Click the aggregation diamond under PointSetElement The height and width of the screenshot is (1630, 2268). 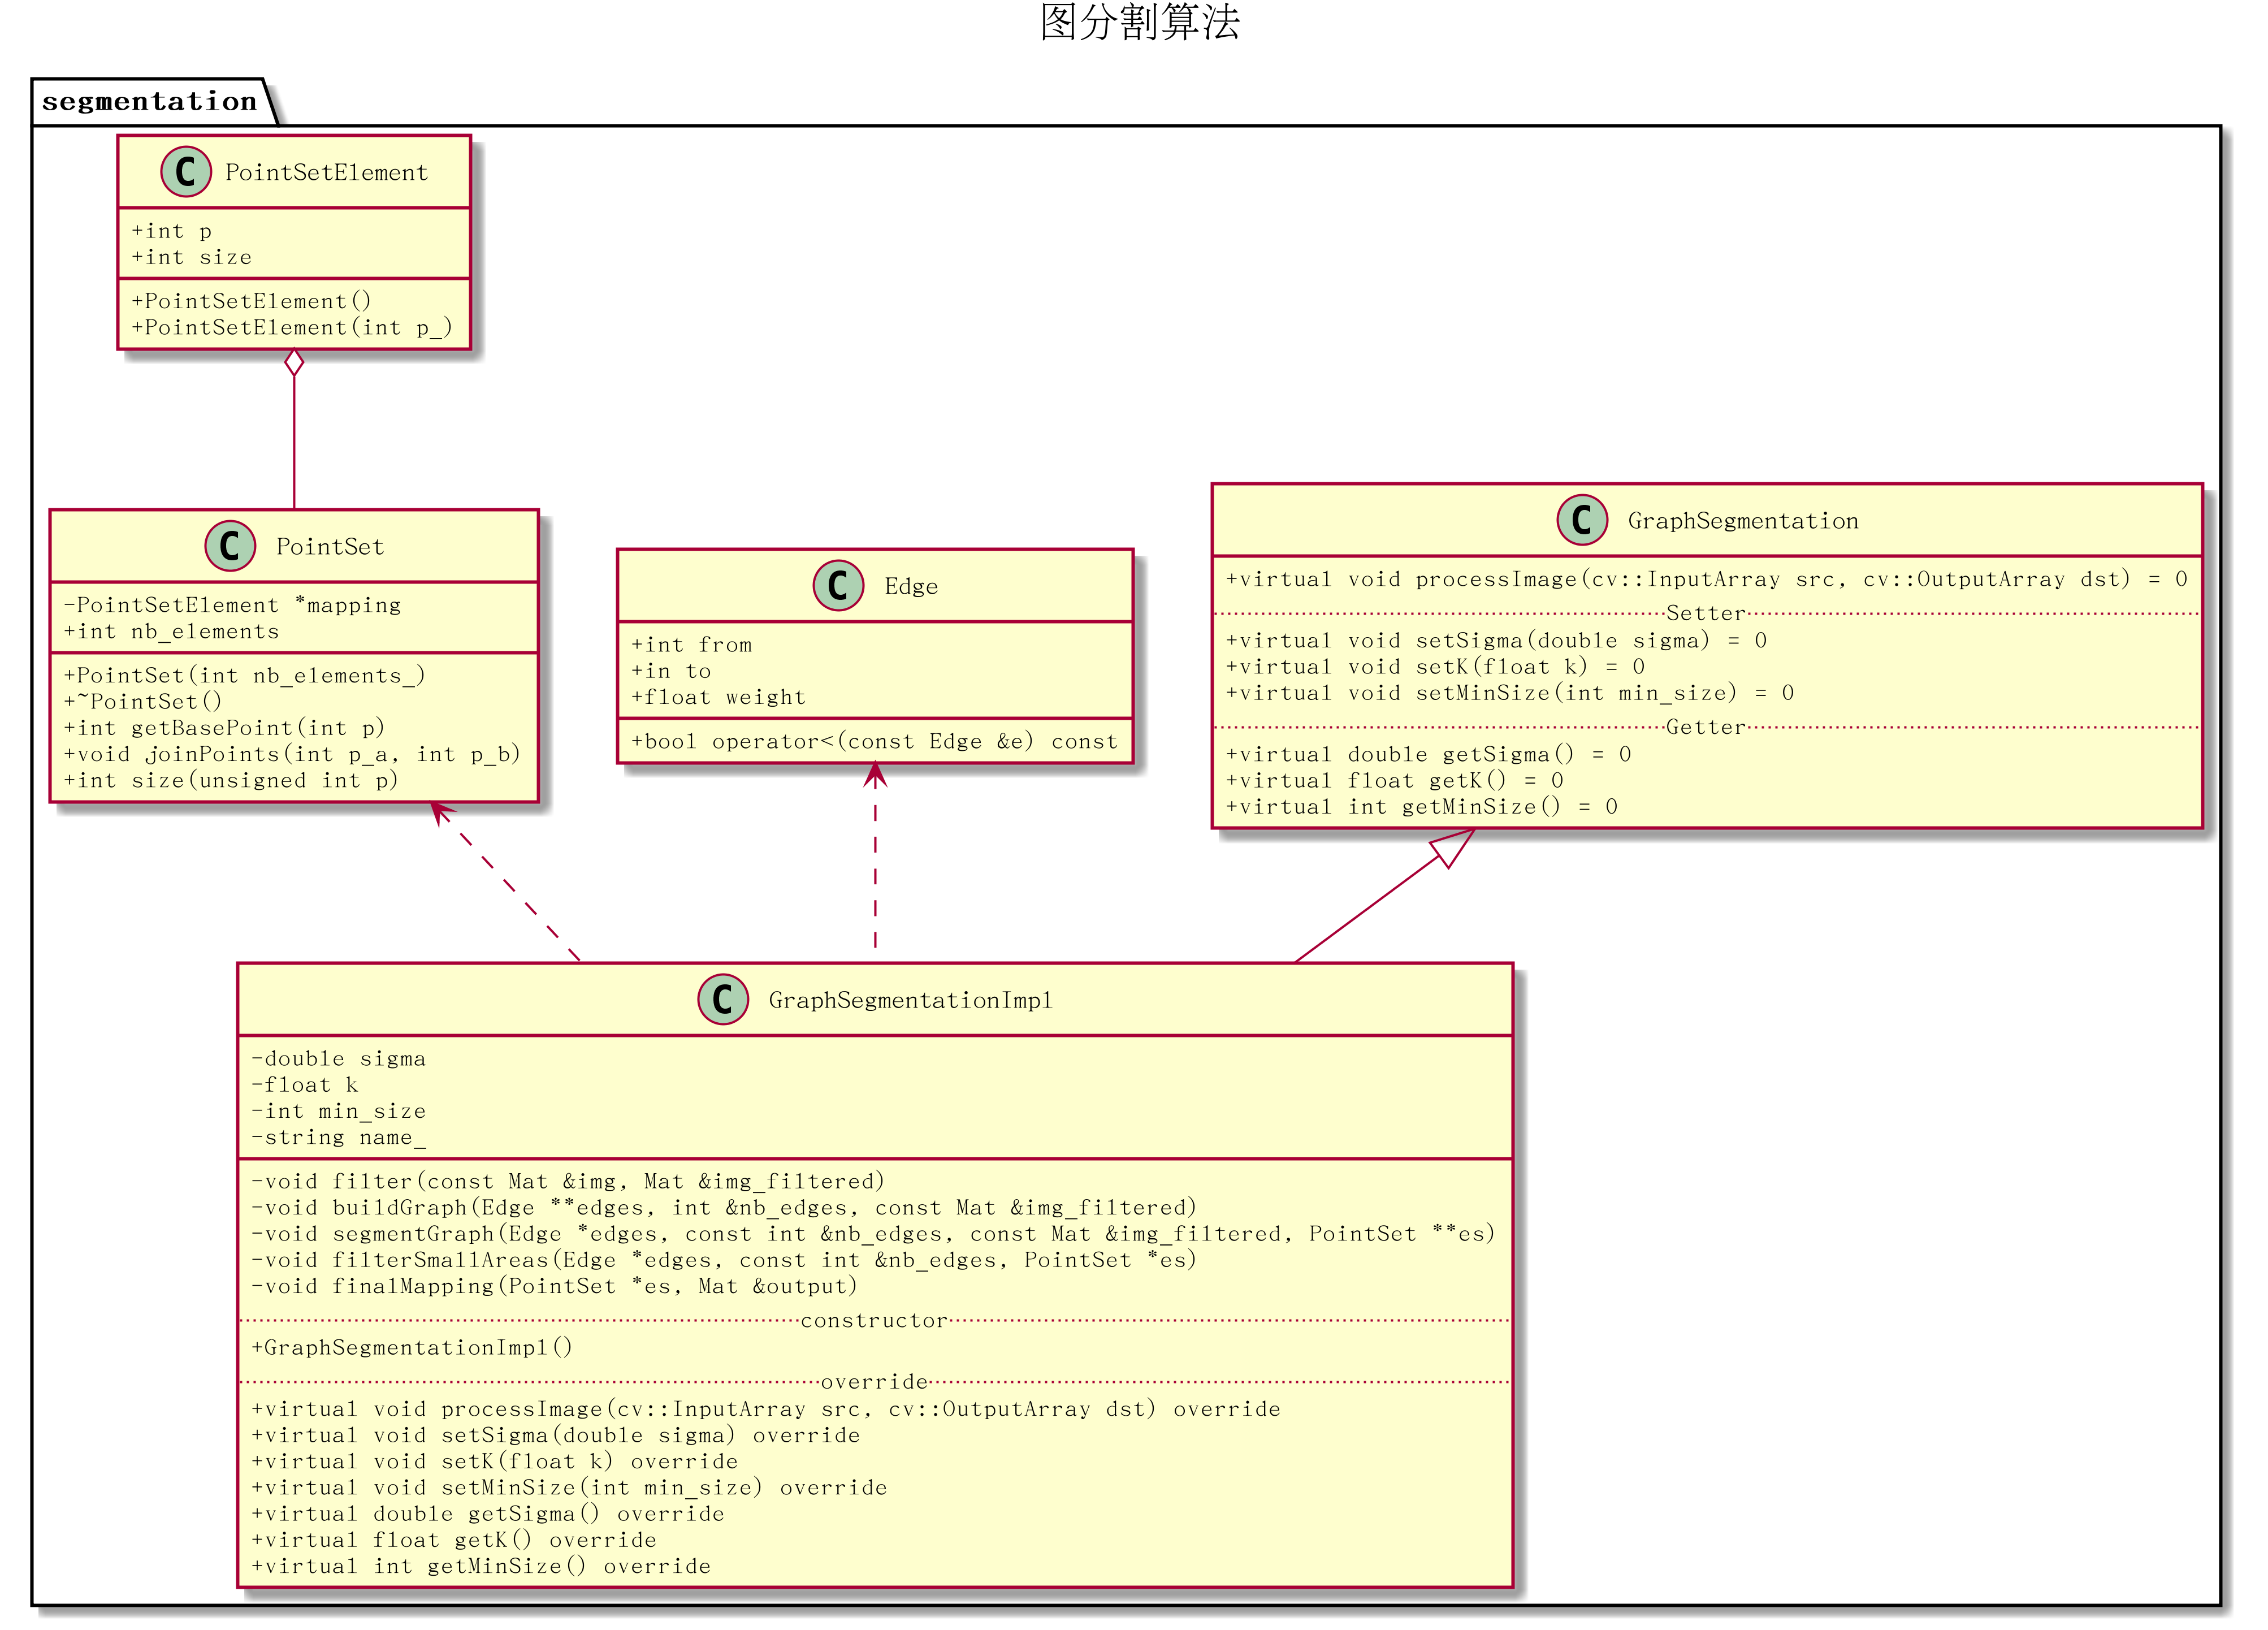coord(294,363)
